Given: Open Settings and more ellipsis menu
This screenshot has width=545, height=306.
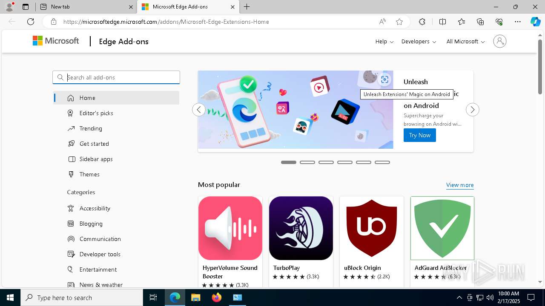Looking at the screenshot, I should click(x=518, y=22).
